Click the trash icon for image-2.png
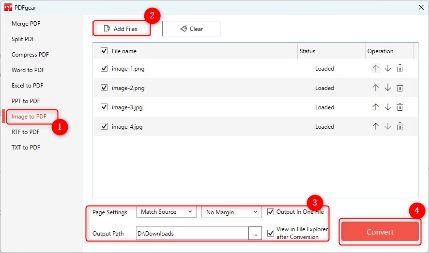 tap(400, 88)
